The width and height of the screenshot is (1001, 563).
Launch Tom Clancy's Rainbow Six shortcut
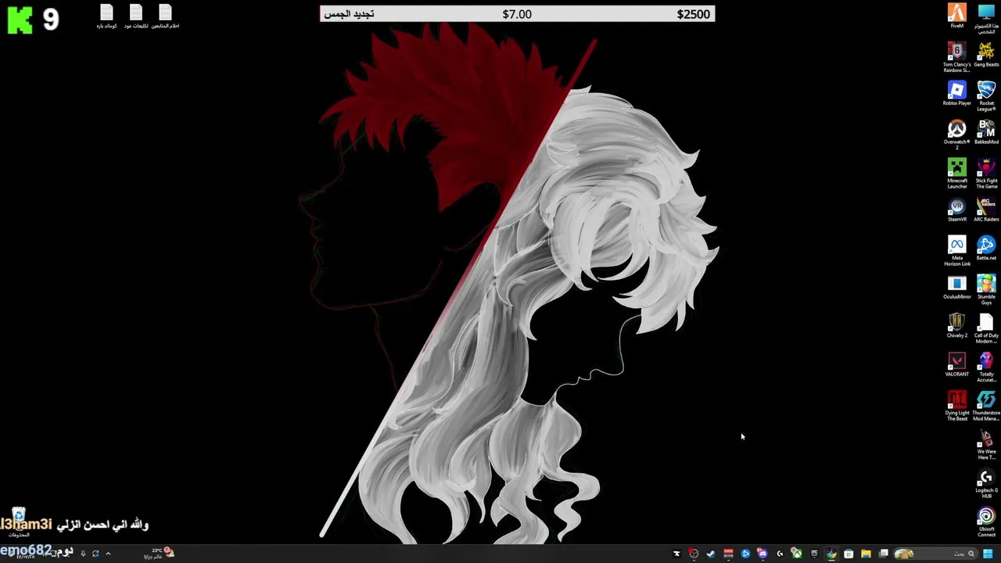(956, 58)
